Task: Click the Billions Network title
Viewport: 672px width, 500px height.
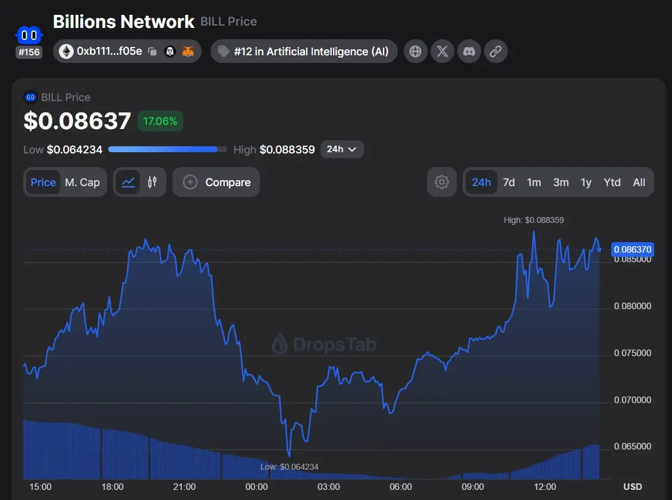Action: coord(124,21)
